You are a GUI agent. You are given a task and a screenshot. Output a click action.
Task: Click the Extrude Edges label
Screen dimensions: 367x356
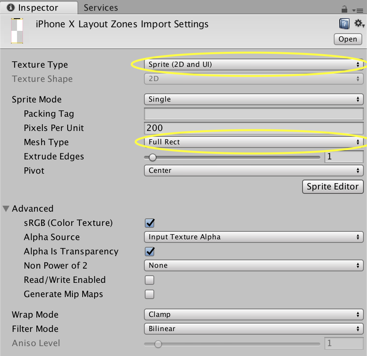coord(54,156)
